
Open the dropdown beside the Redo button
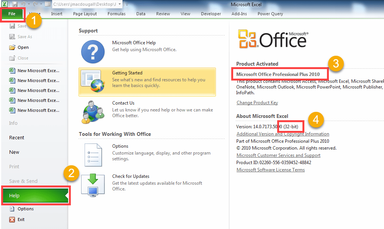pos(41,4)
